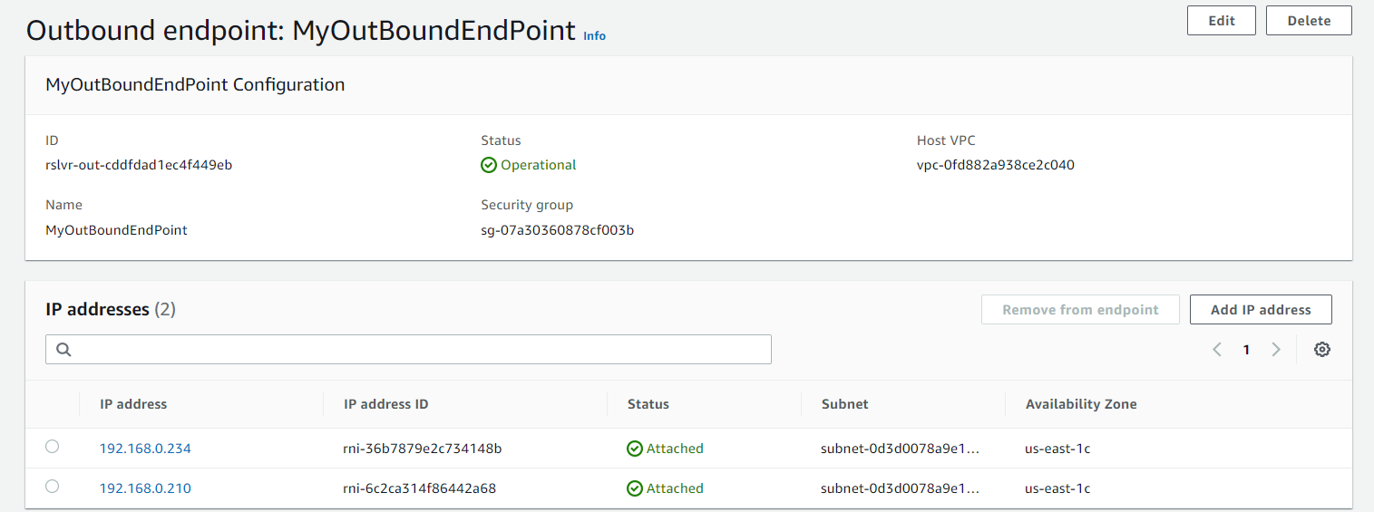Open the table settings gear icon
Viewport: 1374px width, 512px height.
click(x=1322, y=350)
